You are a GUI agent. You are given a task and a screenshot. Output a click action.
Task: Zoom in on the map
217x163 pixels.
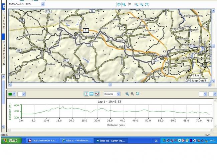tap(136, 4)
